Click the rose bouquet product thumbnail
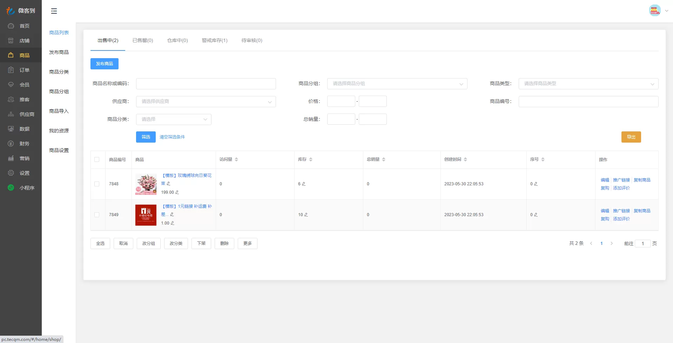 pos(146,184)
